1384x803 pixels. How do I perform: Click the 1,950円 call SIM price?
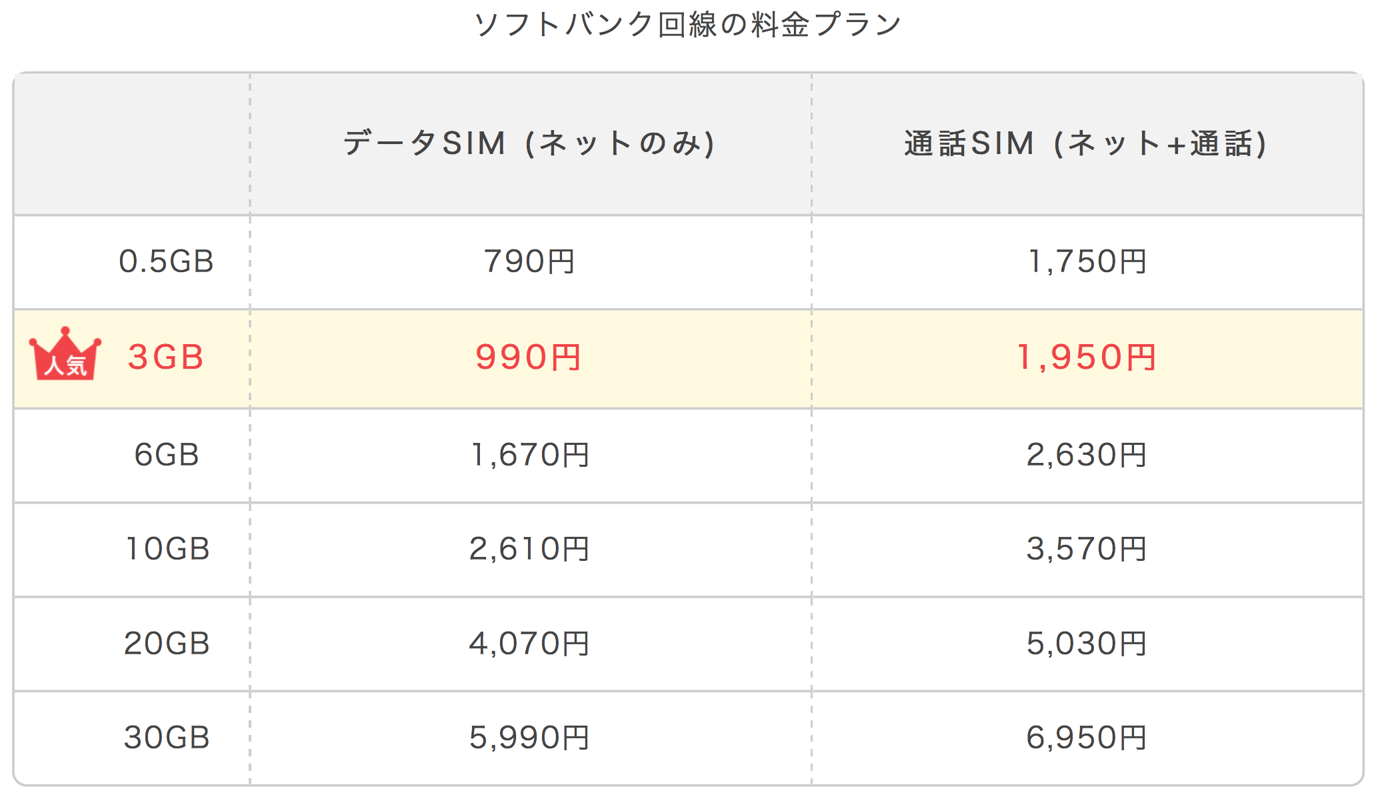tap(1087, 357)
